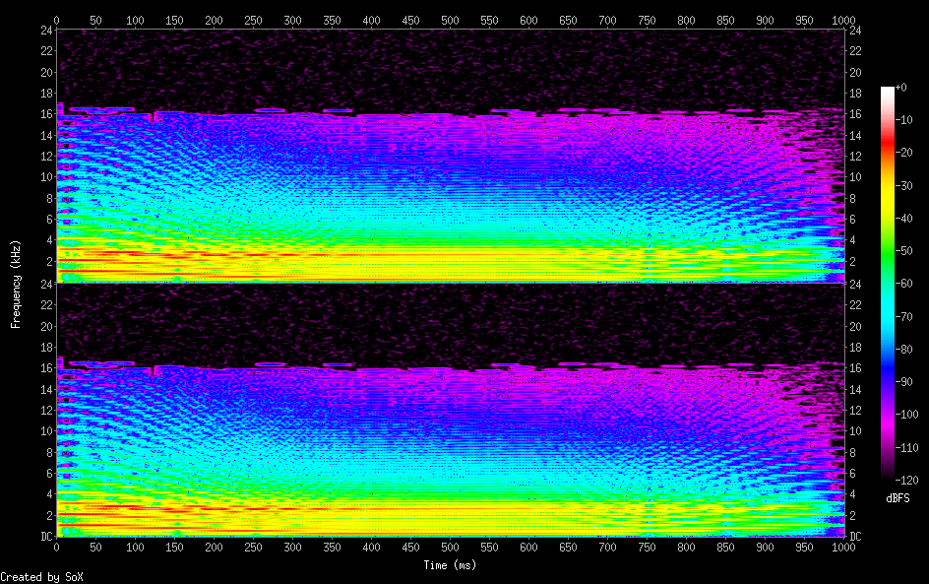Click the 'DC' label on the left frequency axis
The image size is (929, 584).
tap(47, 537)
